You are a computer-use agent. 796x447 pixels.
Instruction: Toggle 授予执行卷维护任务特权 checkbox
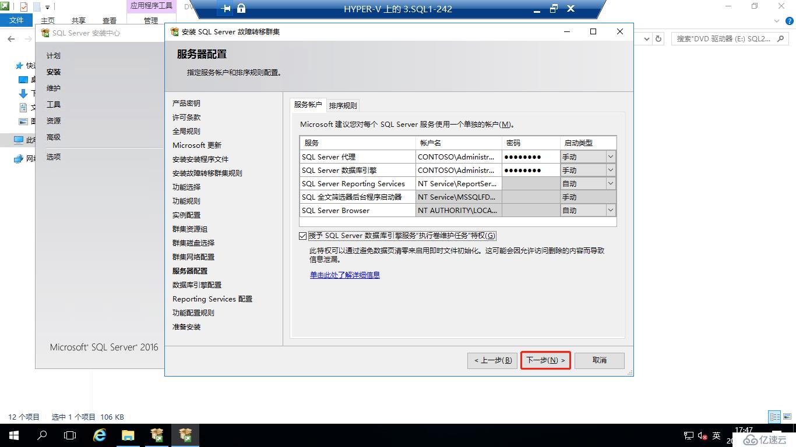[x=302, y=236]
